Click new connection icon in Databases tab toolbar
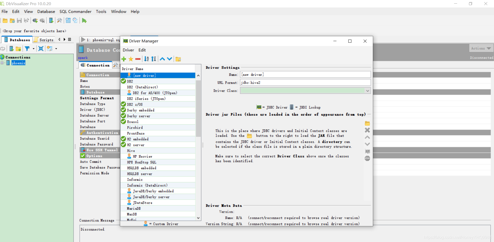 click(x=11, y=49)
